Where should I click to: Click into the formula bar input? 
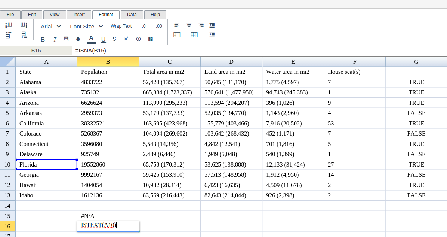[258, 51]
